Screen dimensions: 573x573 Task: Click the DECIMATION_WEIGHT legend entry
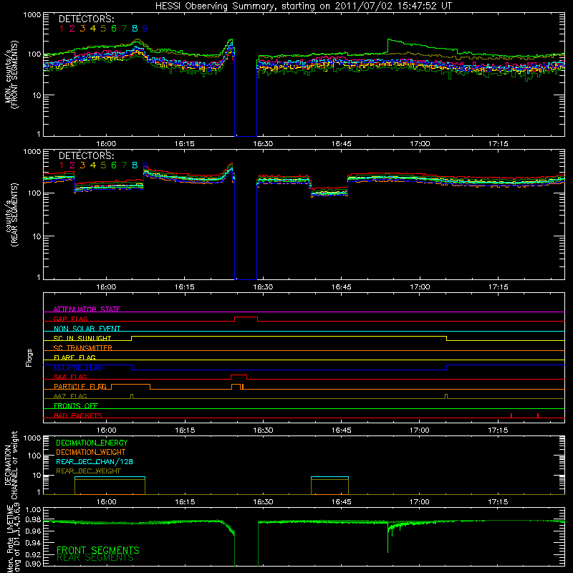tap(91, 452)
